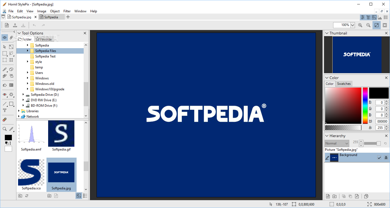
Task: Add a new layer group folder
Action: click(x=334, y=196)
